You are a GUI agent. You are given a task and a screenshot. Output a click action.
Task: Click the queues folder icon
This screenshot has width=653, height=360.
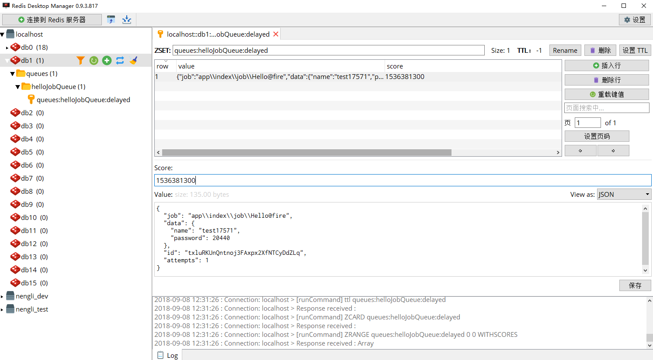(21, 73)
